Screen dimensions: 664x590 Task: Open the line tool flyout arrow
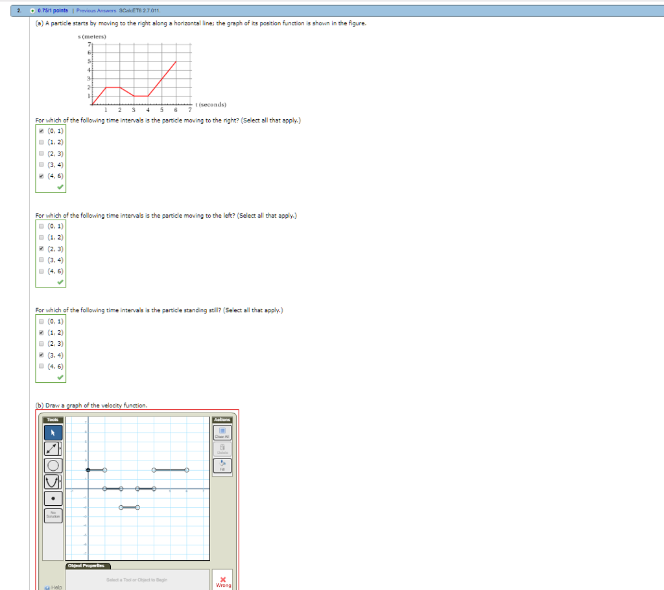pos(60,448)
